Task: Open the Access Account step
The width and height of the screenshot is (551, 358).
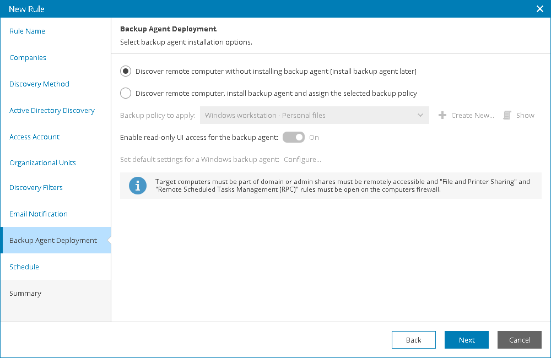Action: coord(34,137)
